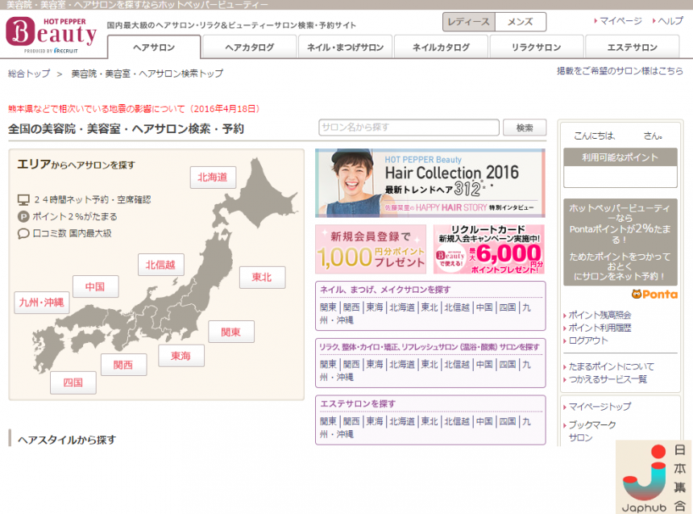
Task: Switch to ネイル・まつげサロン tab
Action: 345,47
